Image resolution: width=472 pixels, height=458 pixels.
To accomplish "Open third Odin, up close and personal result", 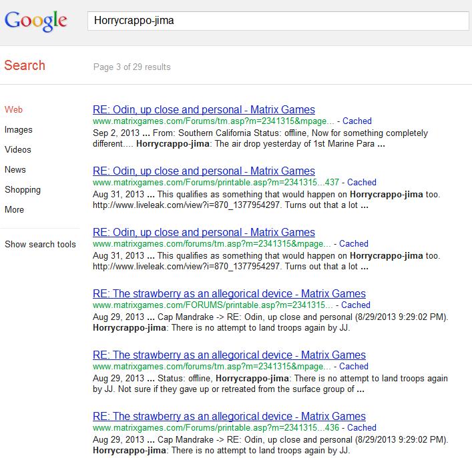I will tap(204, 232).
